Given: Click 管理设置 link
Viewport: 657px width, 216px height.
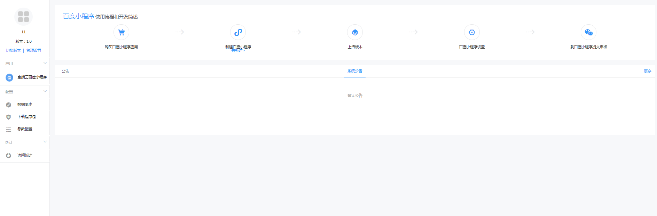Looking at the screenshot, I should (x=34, y=50).
